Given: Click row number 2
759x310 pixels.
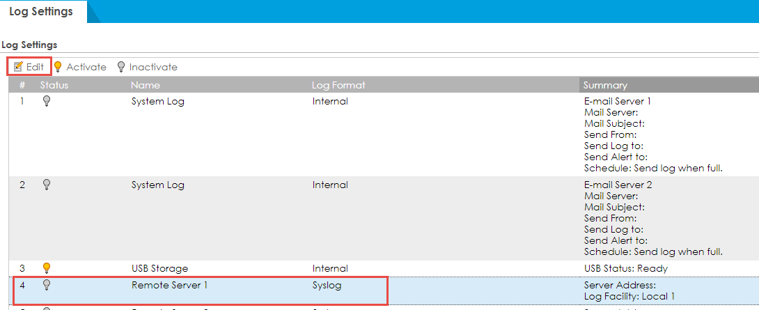Looking at the screenshot, I should (x=22, y=185).
